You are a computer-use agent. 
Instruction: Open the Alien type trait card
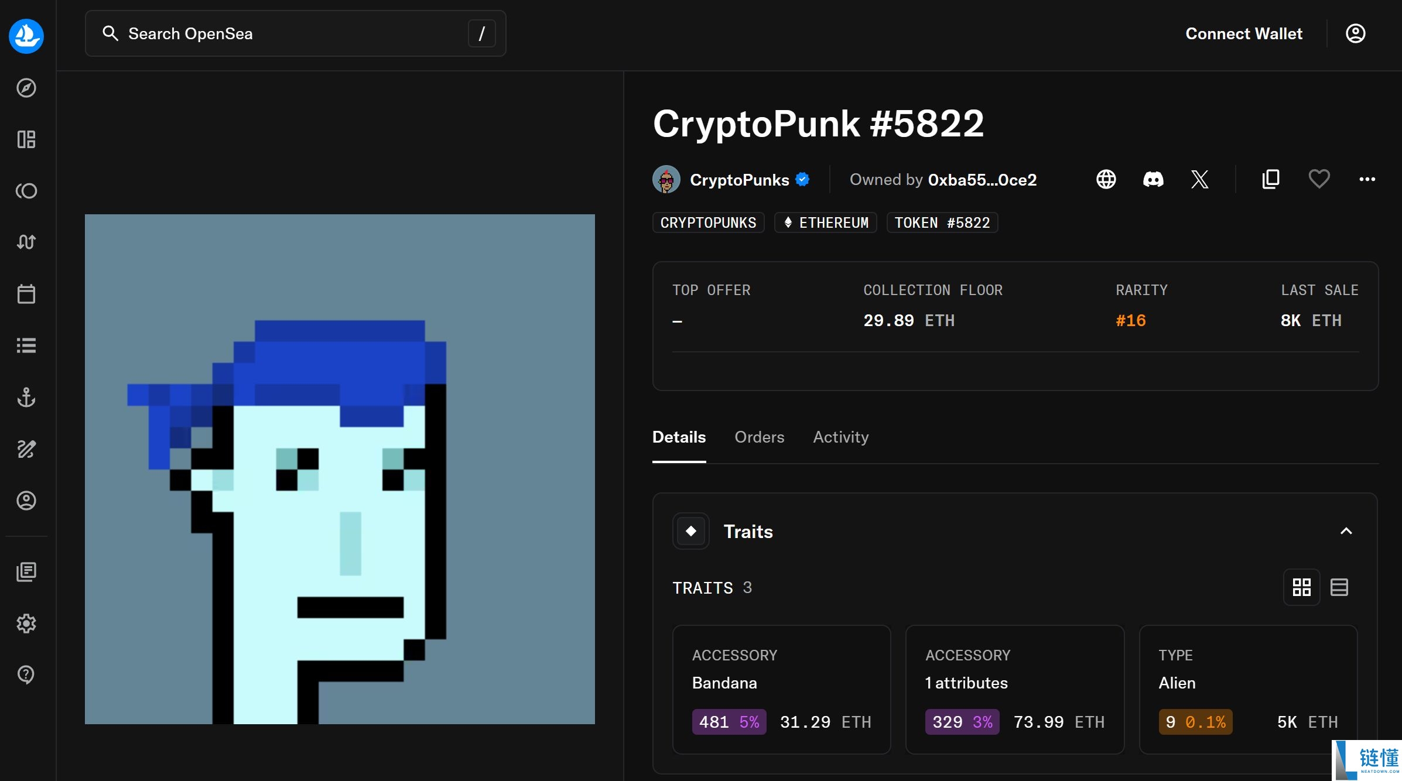click(x=1249, y=690)
